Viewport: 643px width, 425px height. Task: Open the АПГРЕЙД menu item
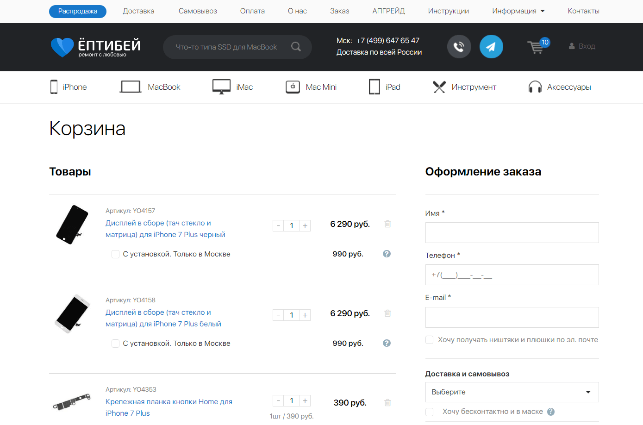(x=389, y=11)
